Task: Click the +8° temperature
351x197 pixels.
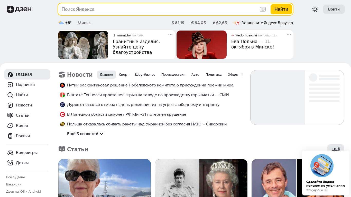Action: [x=68, y=23]
